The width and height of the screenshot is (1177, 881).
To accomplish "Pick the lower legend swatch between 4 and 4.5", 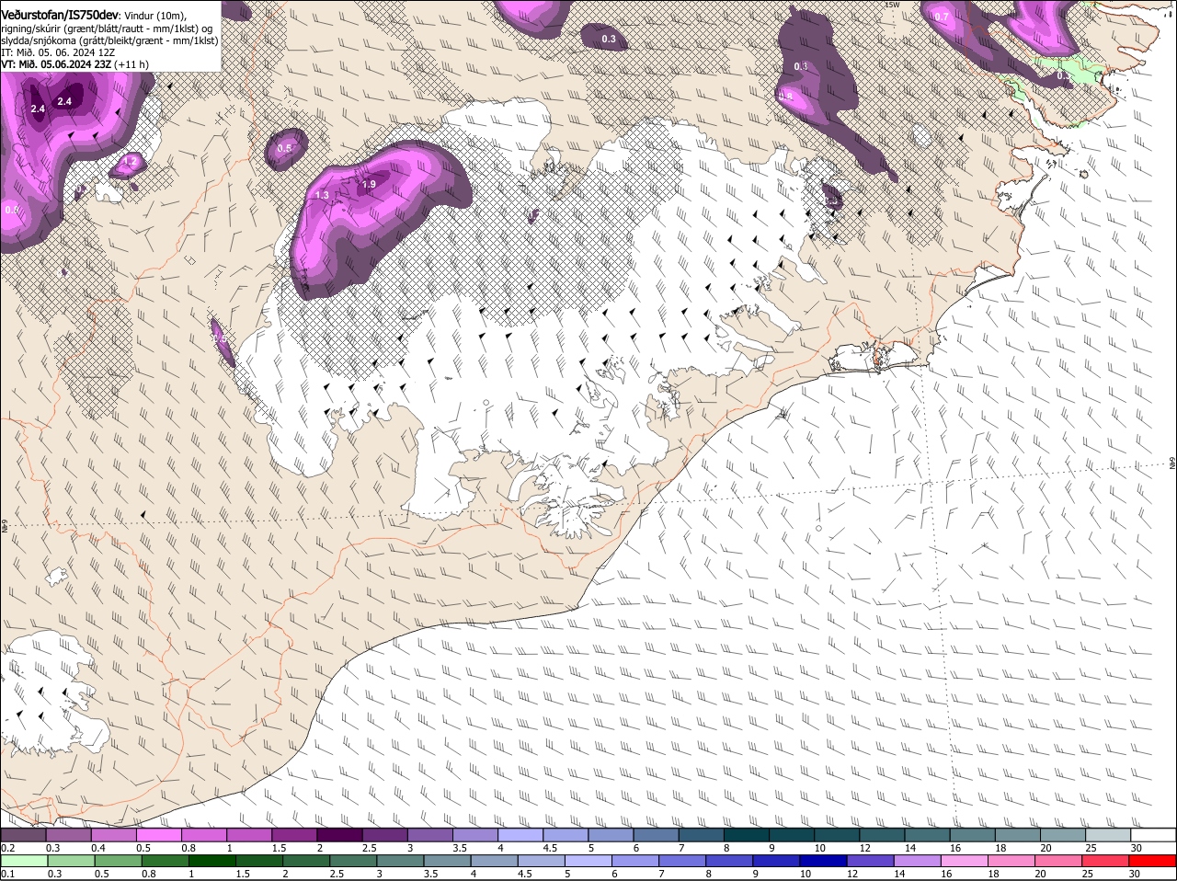I will [x=494, y=861].
